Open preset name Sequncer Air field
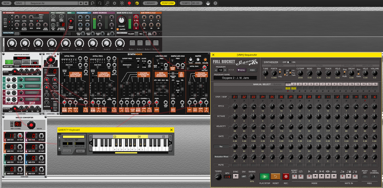The image size is (383, 188). (x=51, y=3)
